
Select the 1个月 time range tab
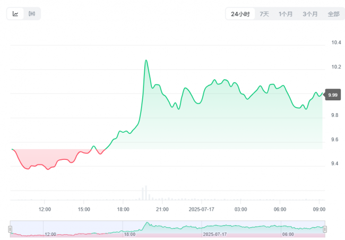(286, 14)
